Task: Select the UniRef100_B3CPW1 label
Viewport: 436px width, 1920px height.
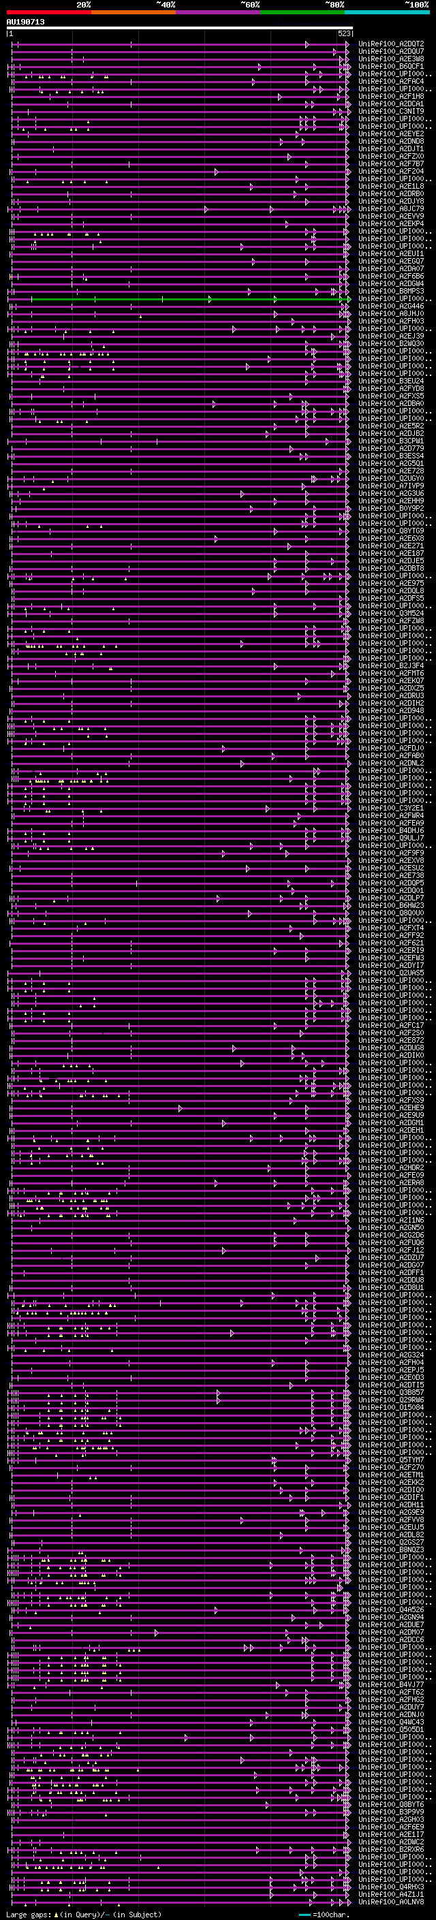Action: (390, 441)
